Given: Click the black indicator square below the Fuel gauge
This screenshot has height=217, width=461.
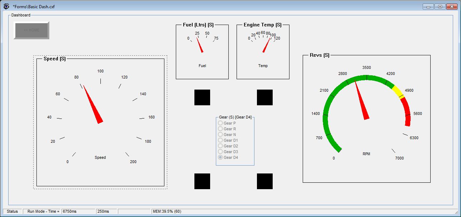Looking at the screenshot, I should (x=202, y=97).
